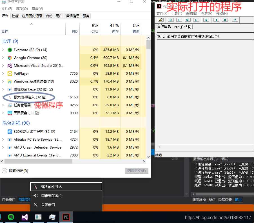Expand the PotPlayer process row
The height and width of the screenshot is (223, 254).
point(3,74)
